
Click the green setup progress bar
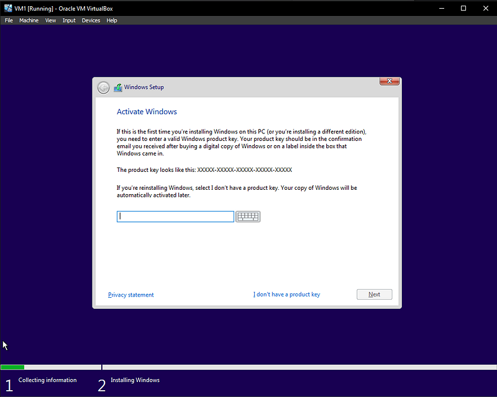pyautogui.click(x=12, y=367)
